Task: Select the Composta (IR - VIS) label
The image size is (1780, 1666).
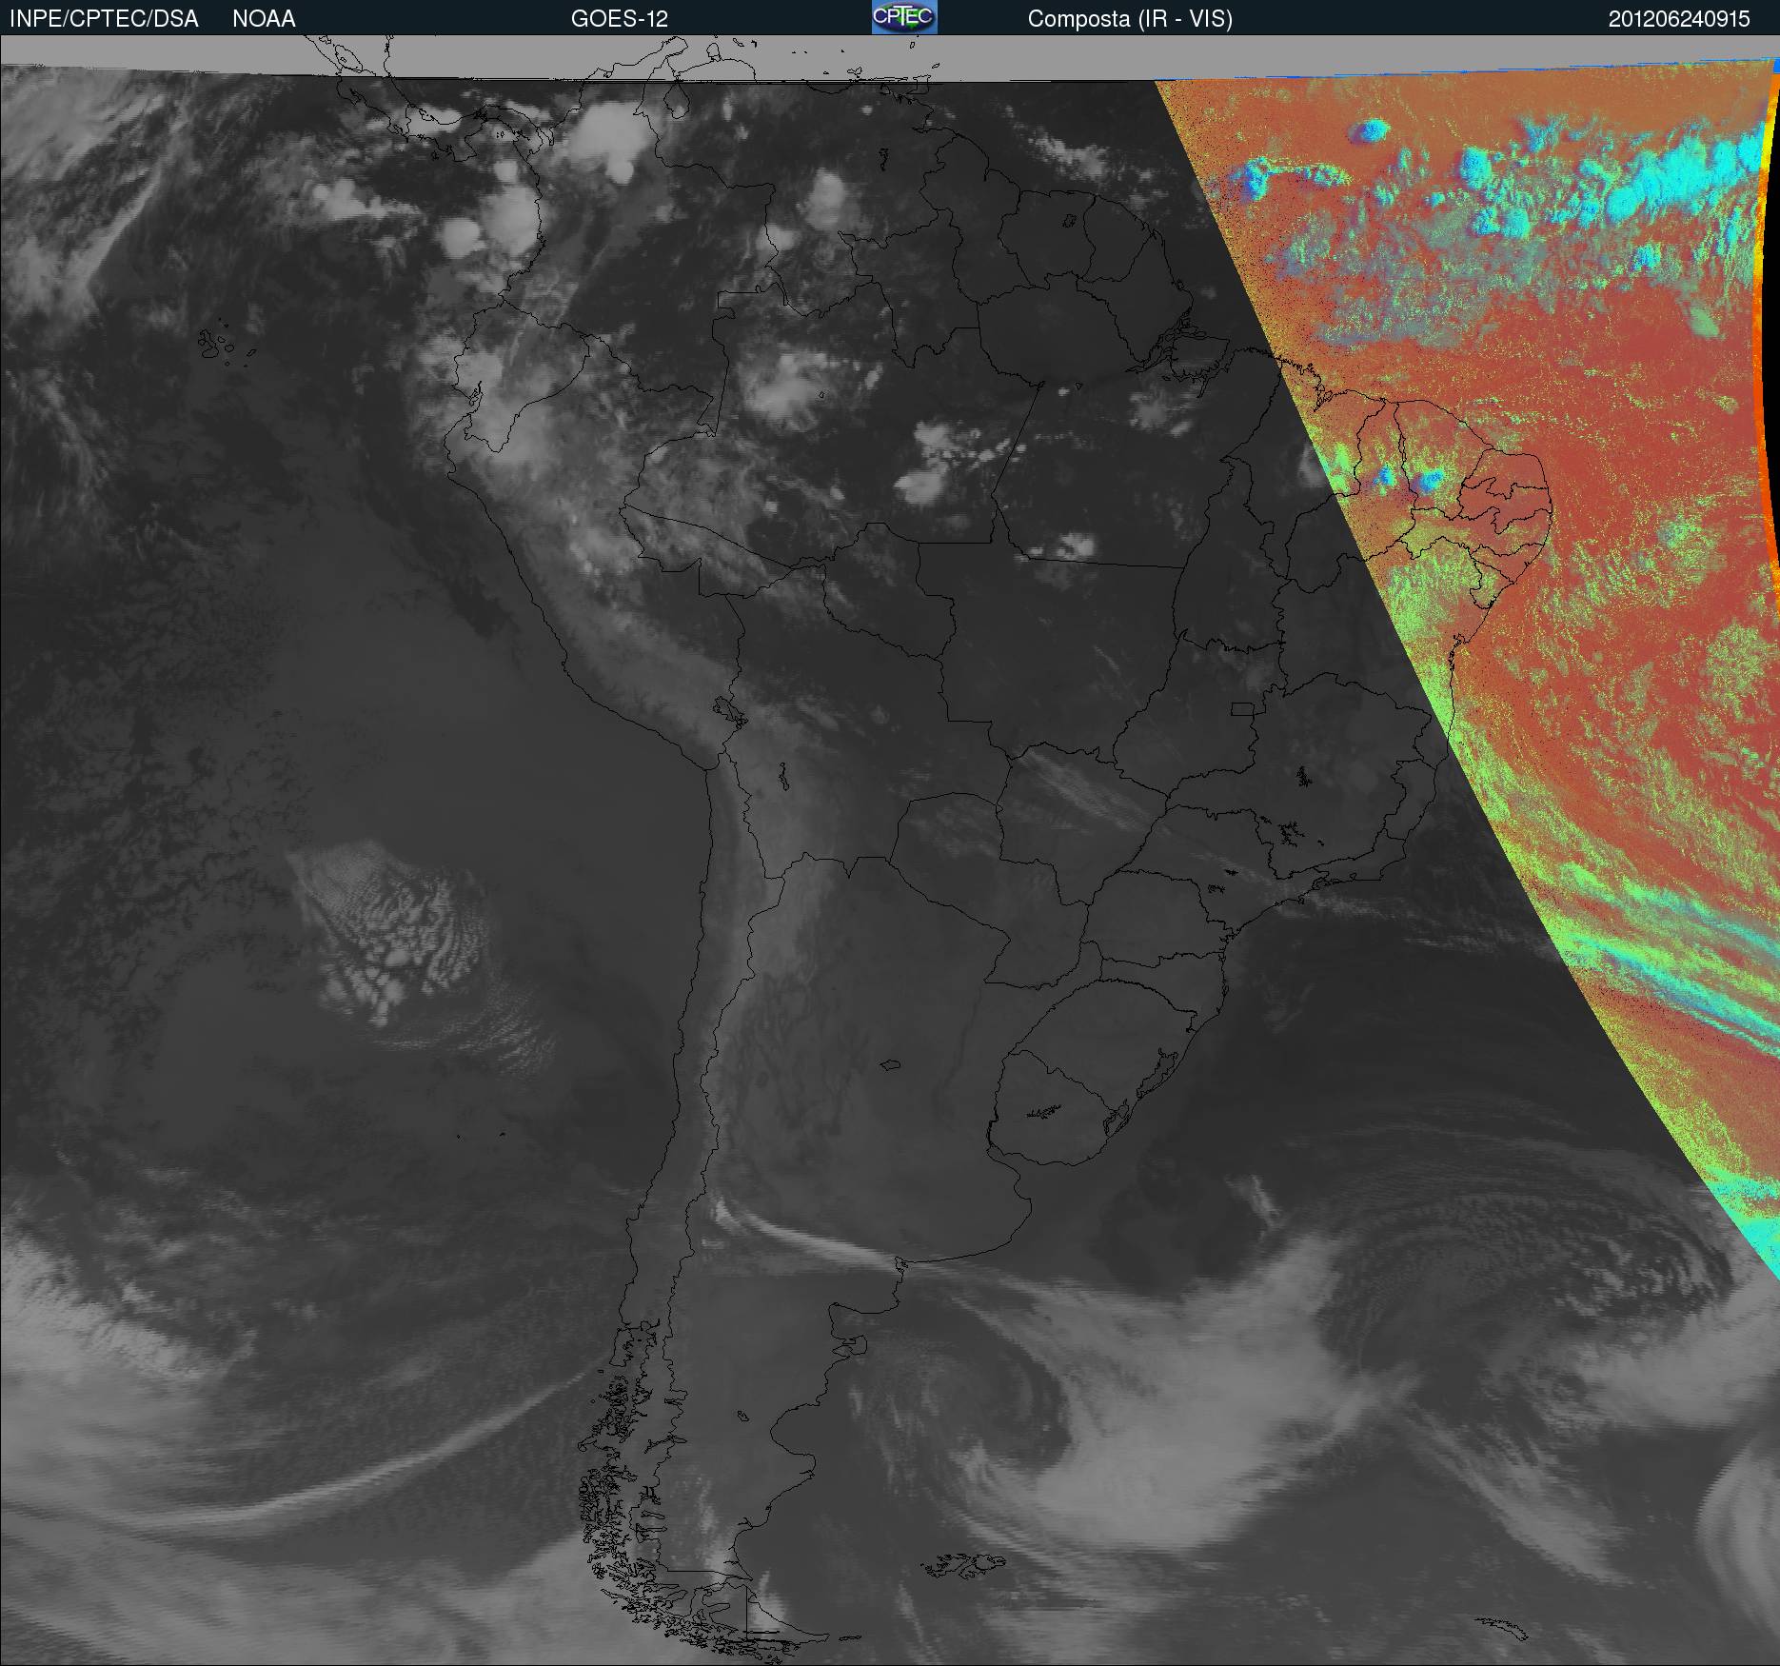Action: pyautogui.click(x=1130, y=19)
